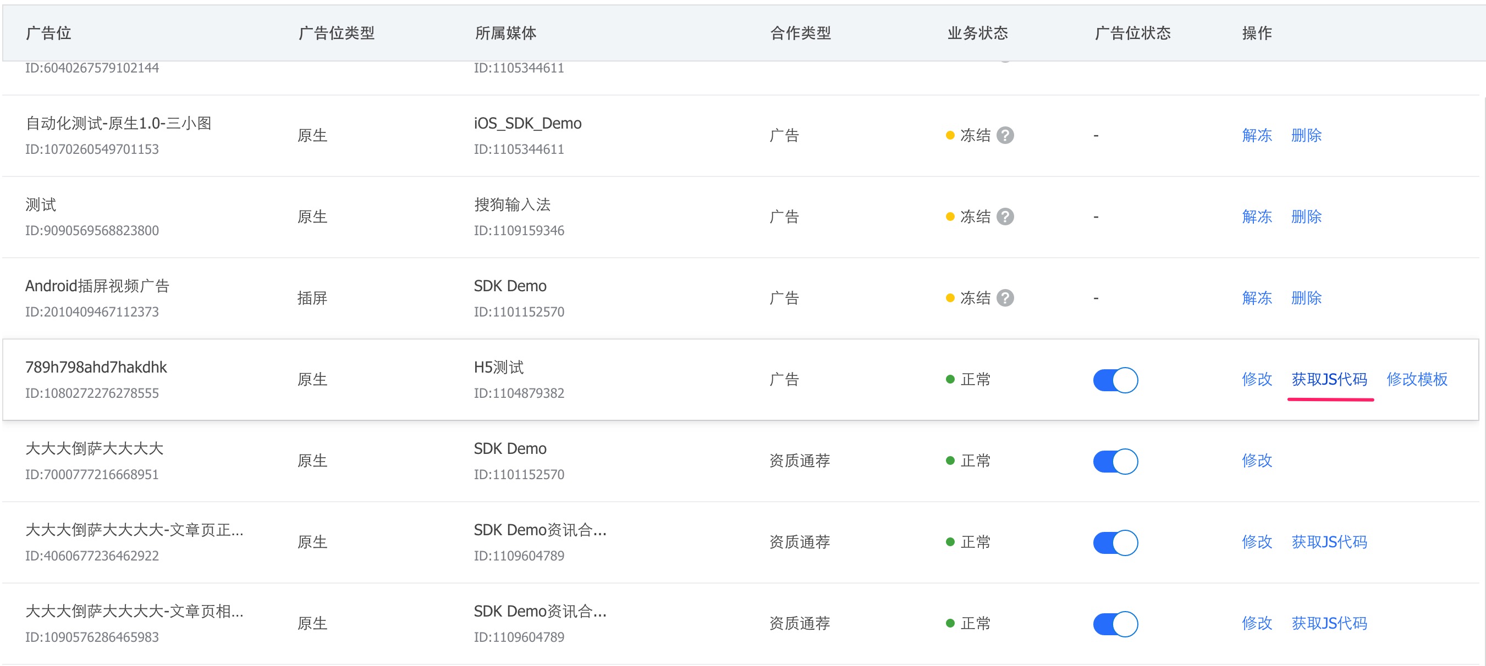
Task: Delete Android插屏视频广告 ad slot
Action: click(x=1306, y=298)
